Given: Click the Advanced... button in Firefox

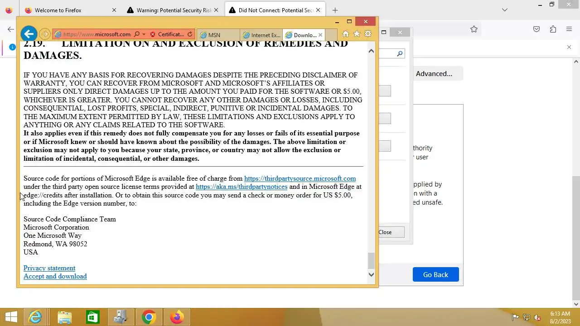Looking at the screenshot, I should (x=434, y=74).
